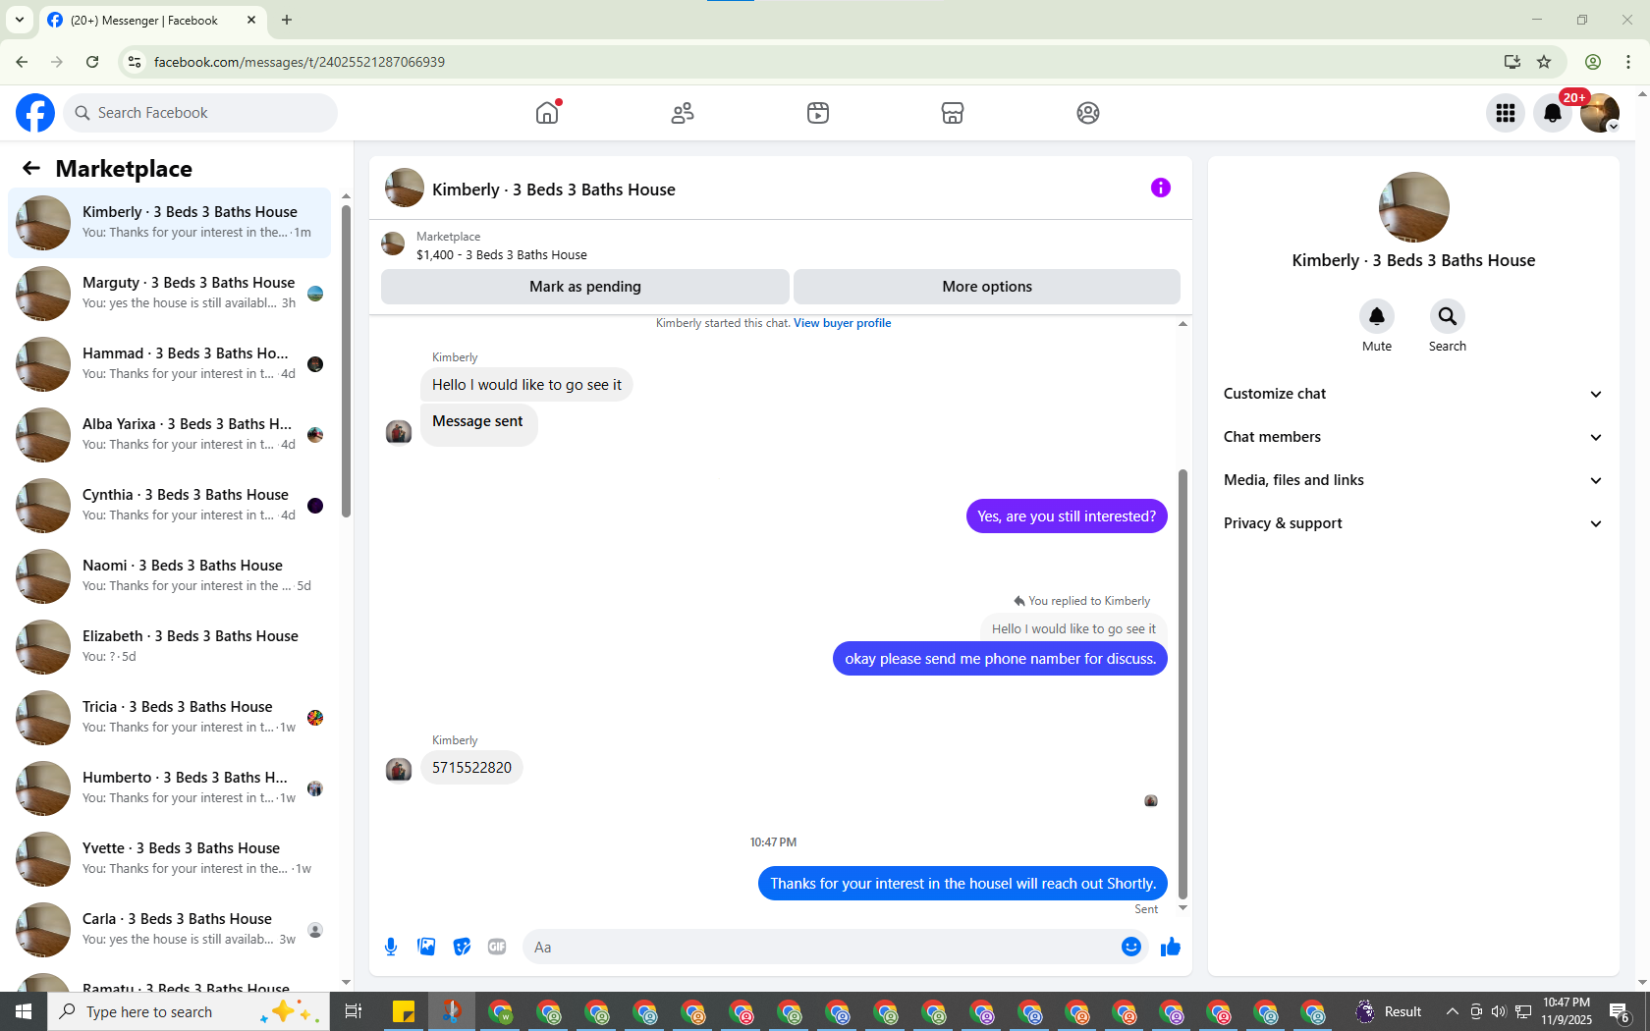Screen dimensions: 1650x1031
Task: Open Elizabeth conversation in the list
Action: pyautogui.click(x=169, y=647)
